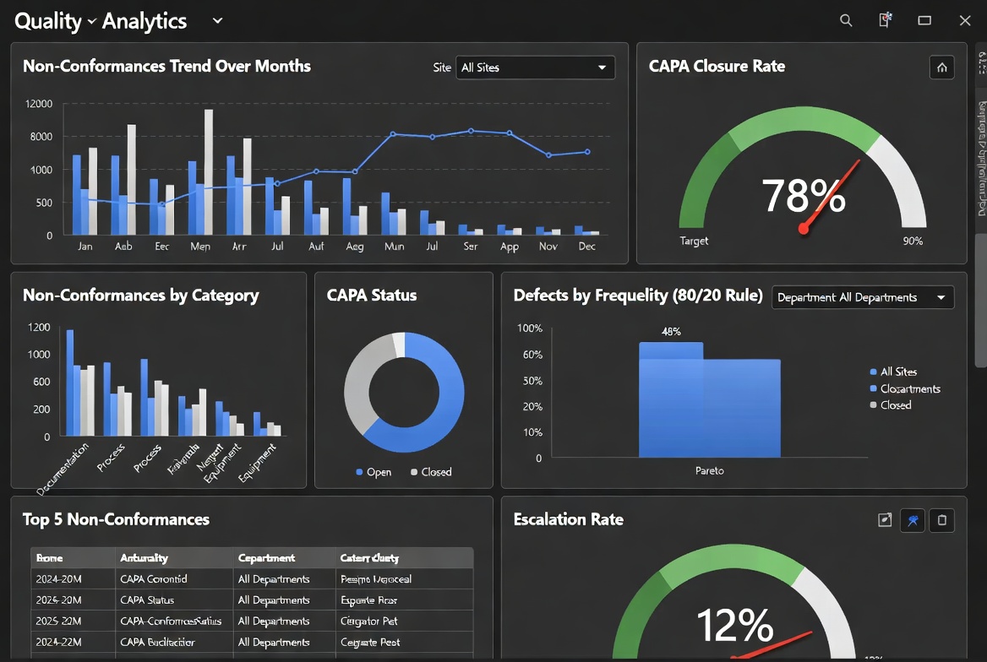The image size is (987, 662).
Task: Open Escalation Rate panel in pop-out view
Action: [x=885, y=520]
